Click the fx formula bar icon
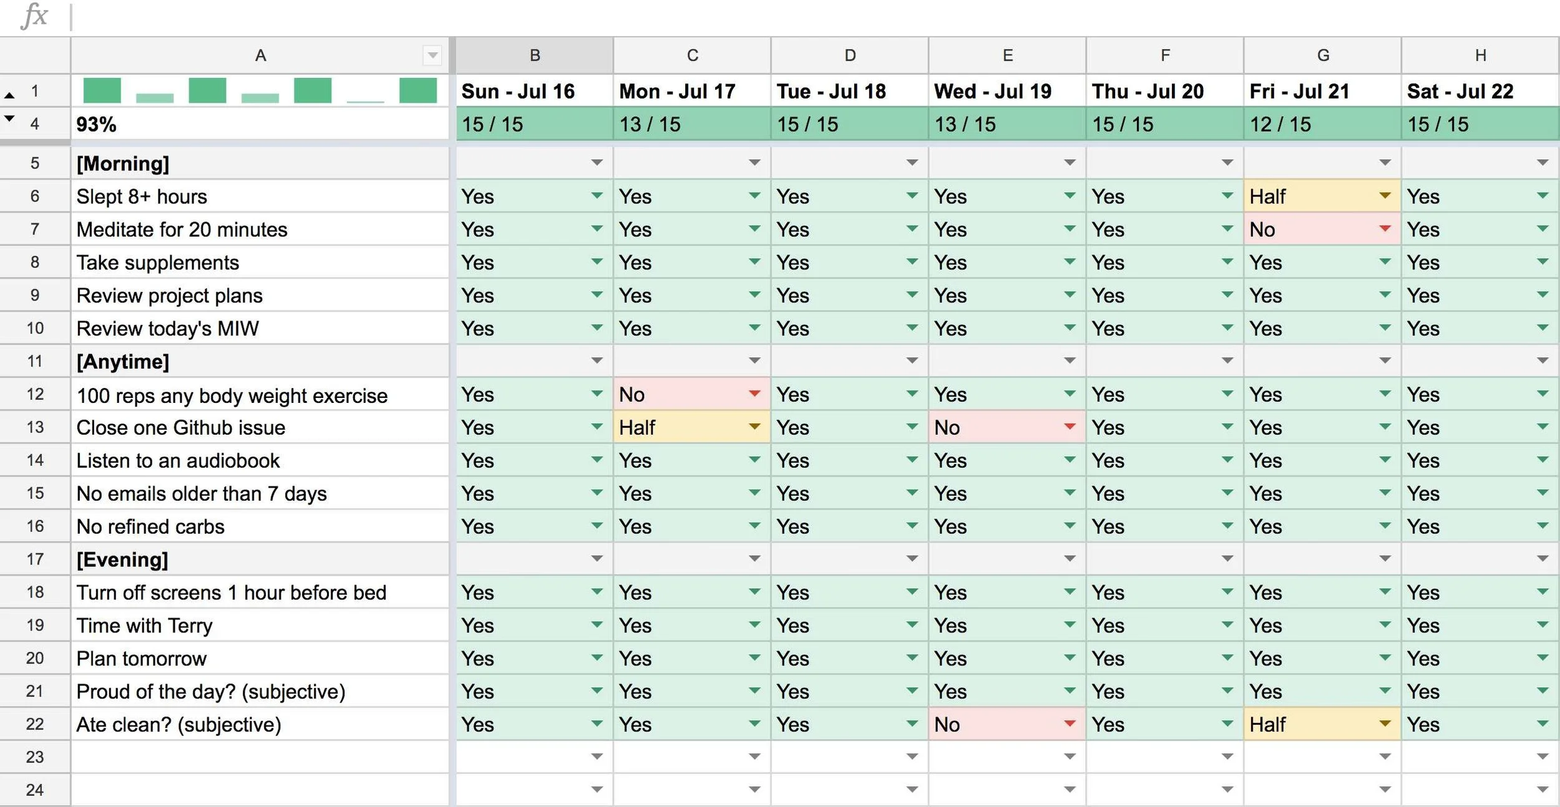This screenshot has width=1560, height=807. [x=34, y=16]
